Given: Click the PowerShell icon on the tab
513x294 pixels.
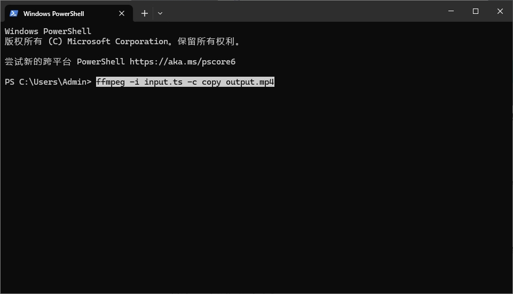Looking at the screenshot, I should tap(14, 13).
